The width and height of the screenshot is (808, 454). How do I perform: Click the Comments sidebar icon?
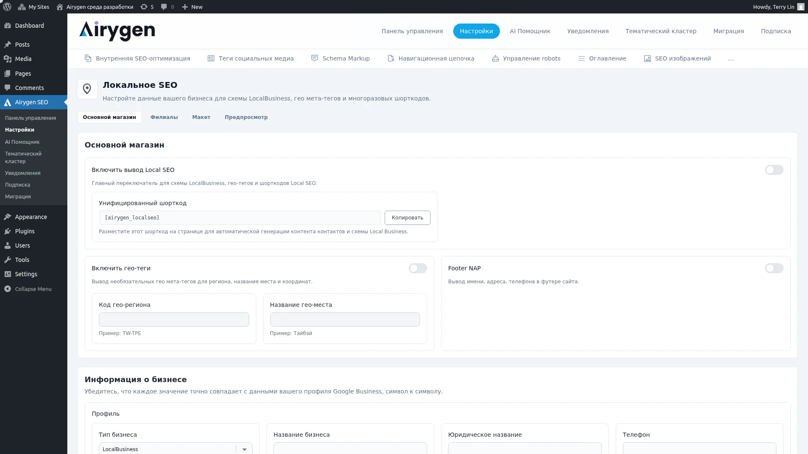(8, 88)
